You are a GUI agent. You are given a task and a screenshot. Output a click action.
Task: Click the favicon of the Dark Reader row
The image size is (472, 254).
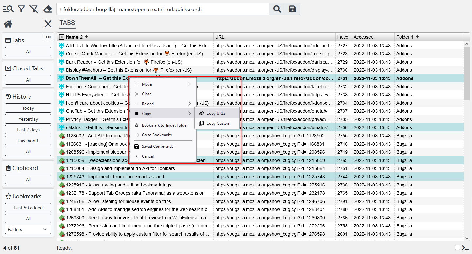pyautogui.click(x=61, y=62)
